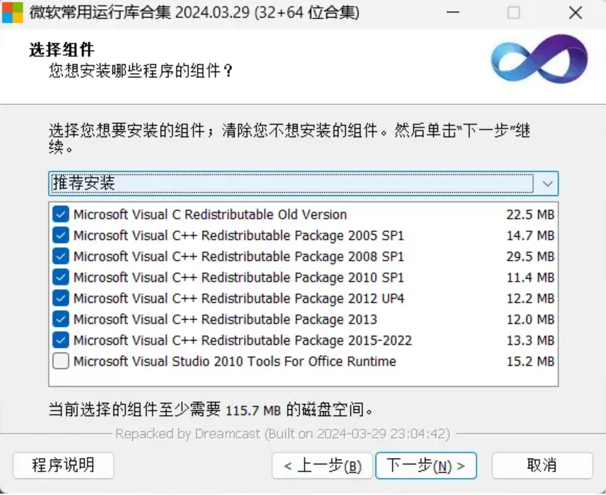Minimize the installer window
Viewport: 606px width, 495px height.
coord(452,13)
